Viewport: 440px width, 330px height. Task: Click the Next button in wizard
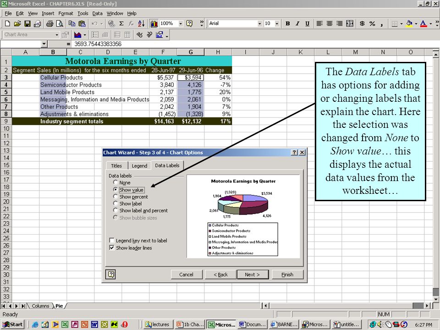pyautogui.click(x=253, y=275)
